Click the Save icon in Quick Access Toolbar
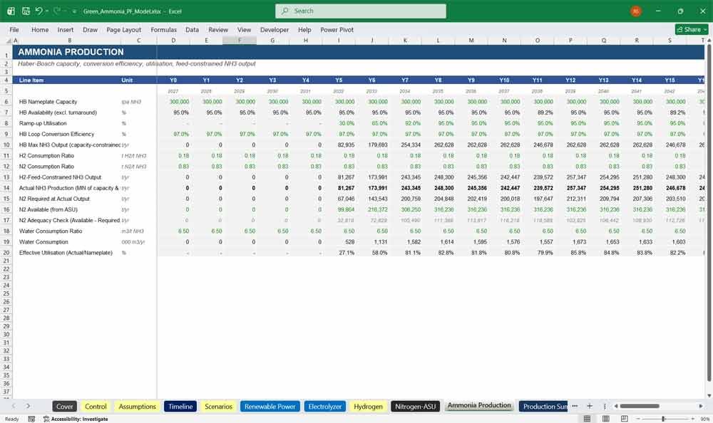The image size is (713, 423). (x=26, y=11)
